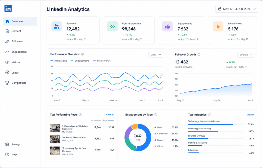Image resolution: width=262 pixels, height=168 pixels.
Task: Click info icon beside Top Industries
Action: coord(209,115)
